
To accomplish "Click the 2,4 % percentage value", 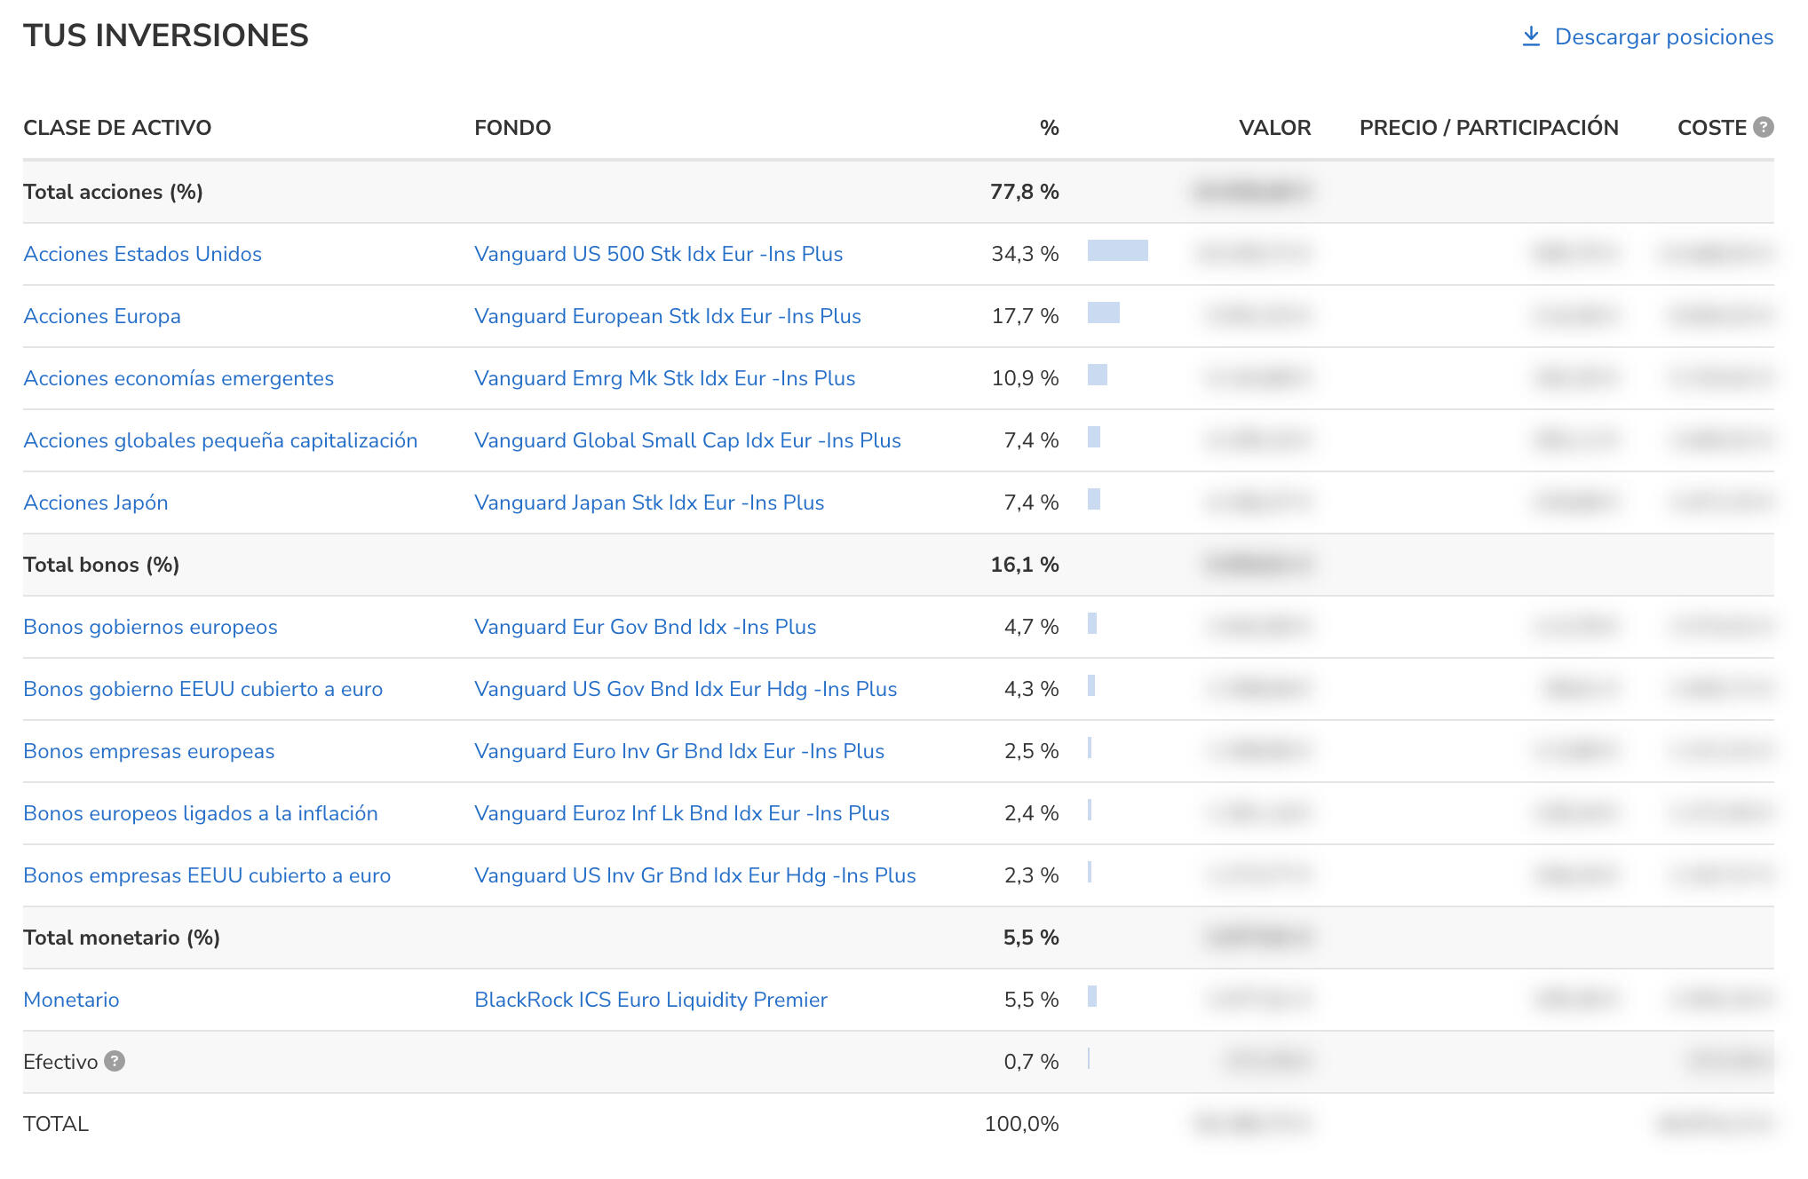I will [1032, 813].
